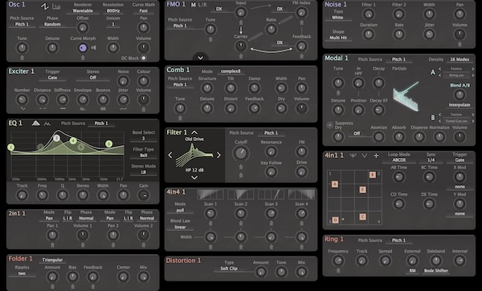Open the Distortion Type Soft Clip dropdown

point(229,269)
